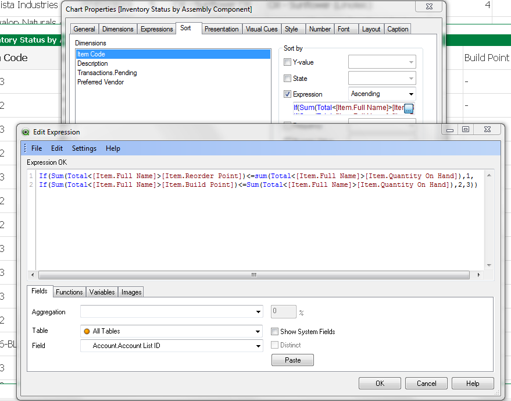This screenshot has width=511, height=401.
Task: Switch to the Number tab
Action: coord(320,29)
